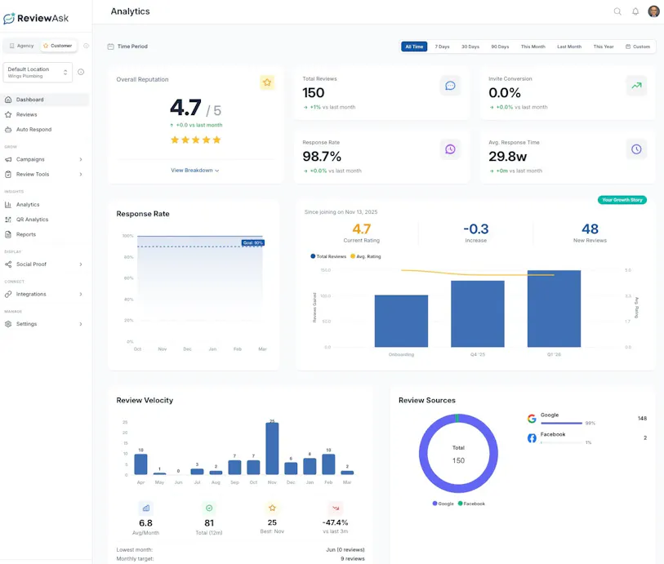Click the user profile avatar
This screenshot has width=664, height=564.
[653, 11]
